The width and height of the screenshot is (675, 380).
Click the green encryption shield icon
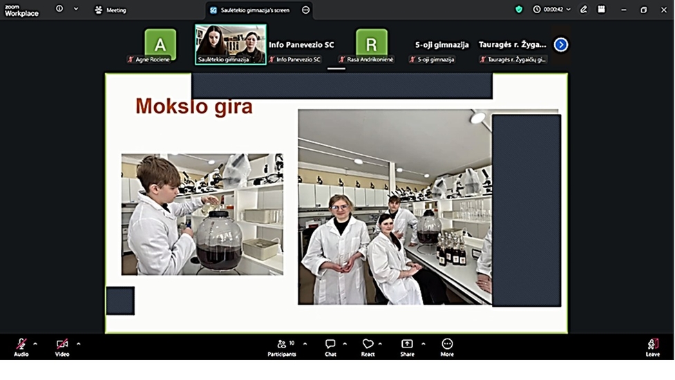pos(519,10)
